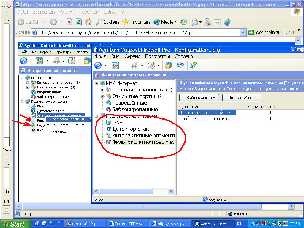Click the clock update icon in background Outpost window
The width and height of the screenshot is (304, 228).
pyautogui.click(x=72, y=61)
